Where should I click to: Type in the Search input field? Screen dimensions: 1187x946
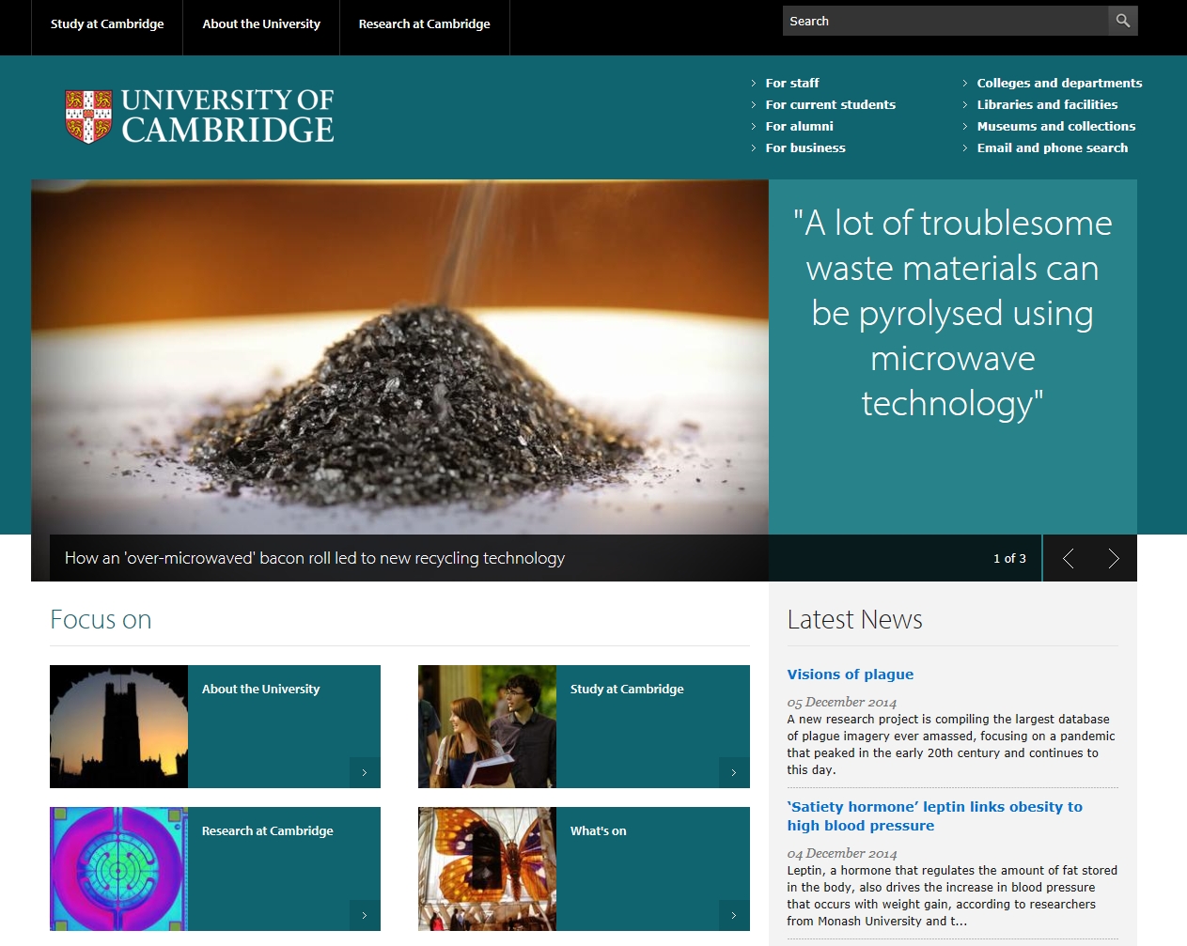coord(945,21)
